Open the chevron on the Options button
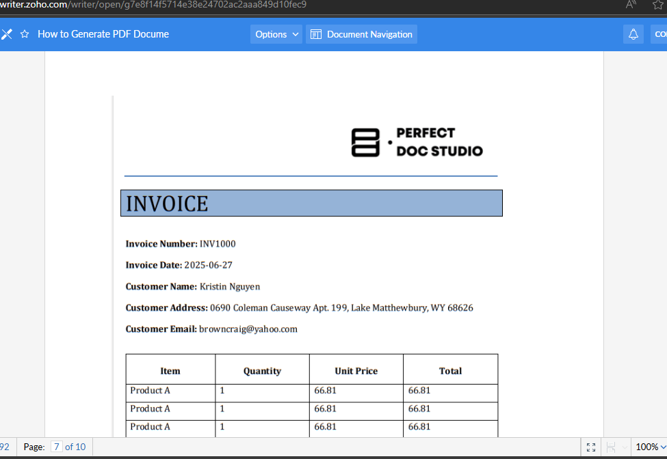Image resolution: width=667 pixels, height=459 pixels. tap(294, 33)
